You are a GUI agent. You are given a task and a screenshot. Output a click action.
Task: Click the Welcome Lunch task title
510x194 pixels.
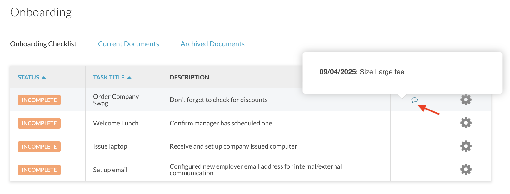coord(116,123)
